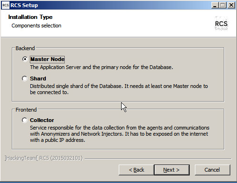Click the Master Node label text
The image size is (237, 183).
click(x=47, y=59)
